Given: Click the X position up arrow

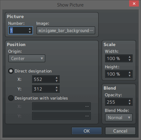Looking at the screenshot, I should click(x=56, y=78).
